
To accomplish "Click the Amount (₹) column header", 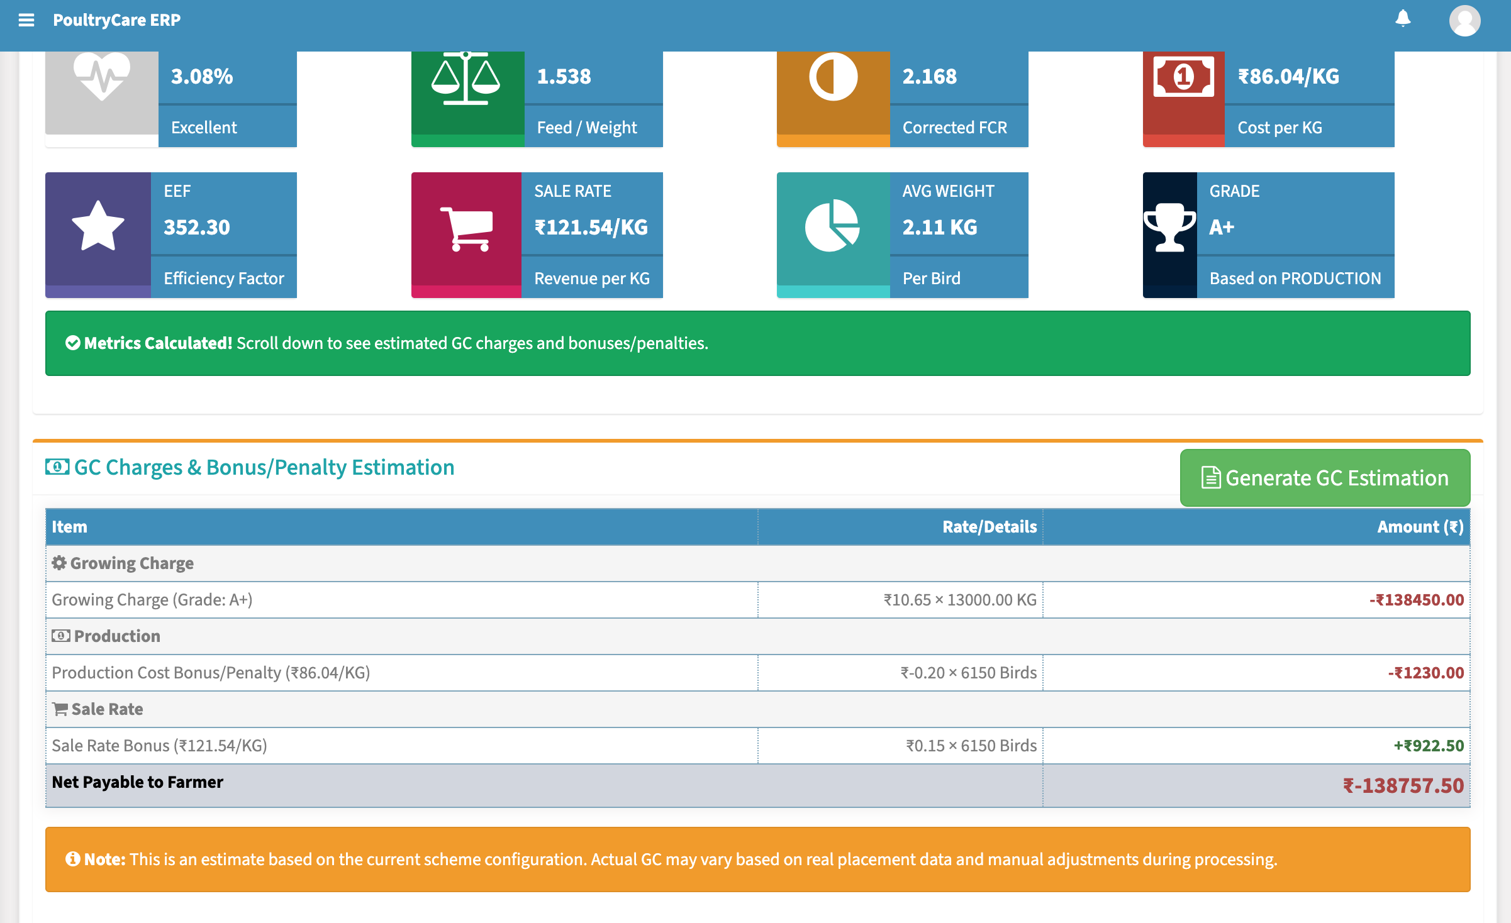I will 1420,527.
